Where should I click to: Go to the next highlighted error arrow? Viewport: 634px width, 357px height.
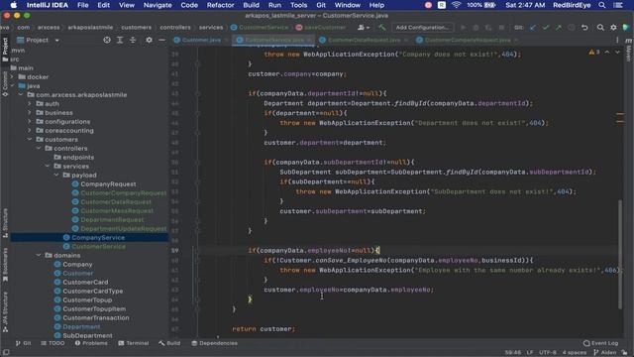click(617, 53)
